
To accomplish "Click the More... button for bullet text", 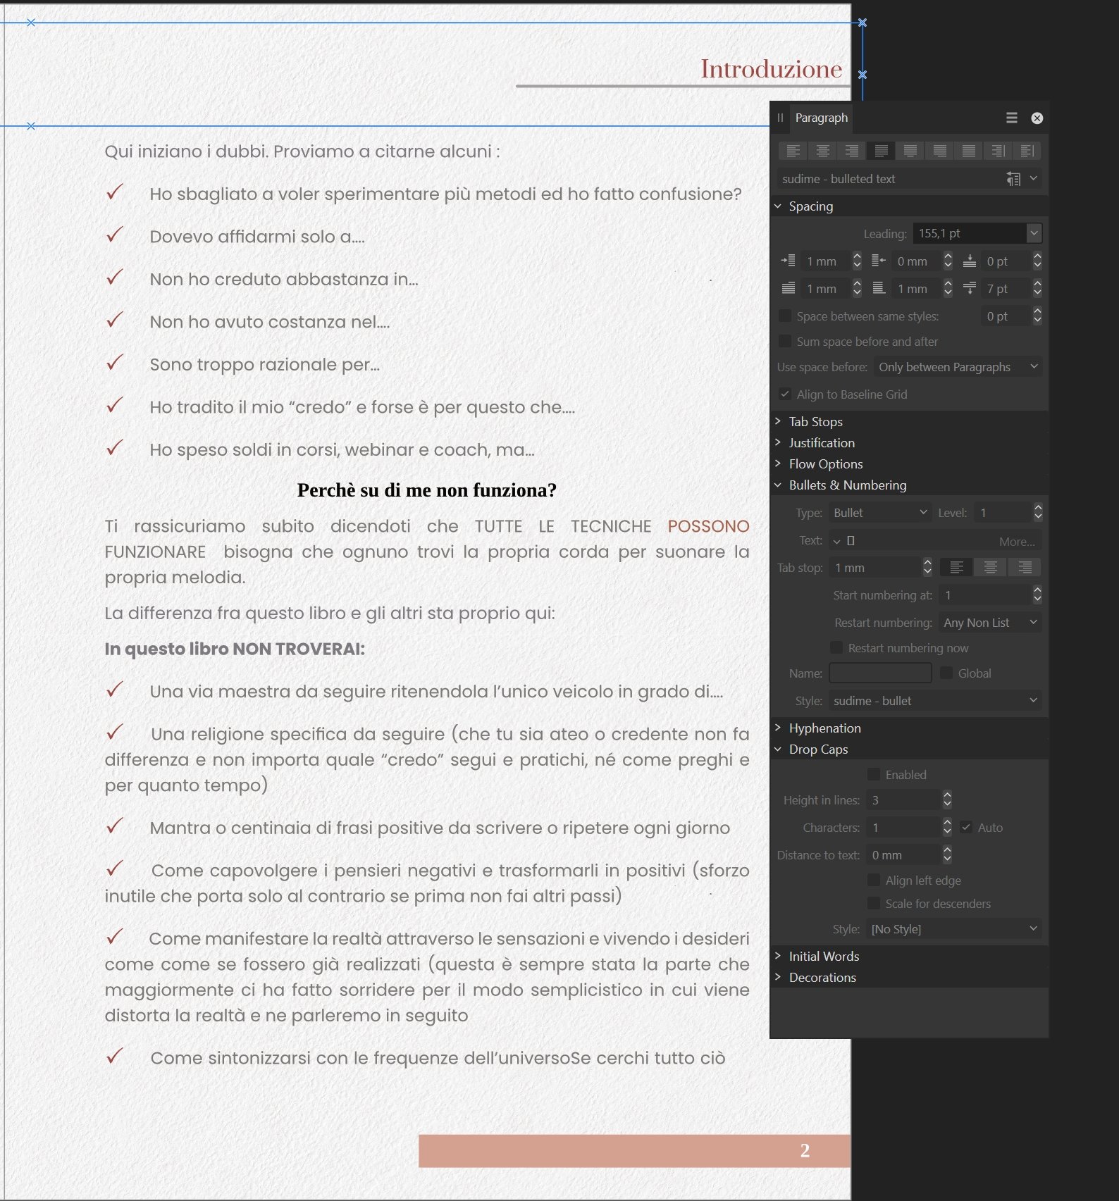I will click(x=1017, y=542).
